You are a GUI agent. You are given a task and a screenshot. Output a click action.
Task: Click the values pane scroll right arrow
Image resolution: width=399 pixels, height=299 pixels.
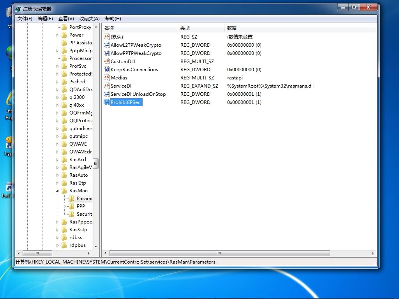tap(373, 253)
